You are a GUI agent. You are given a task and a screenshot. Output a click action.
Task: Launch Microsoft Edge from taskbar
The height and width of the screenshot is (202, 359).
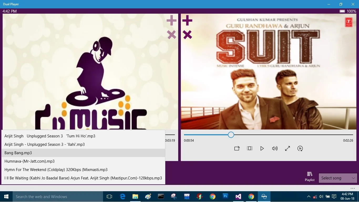(122, 196)
